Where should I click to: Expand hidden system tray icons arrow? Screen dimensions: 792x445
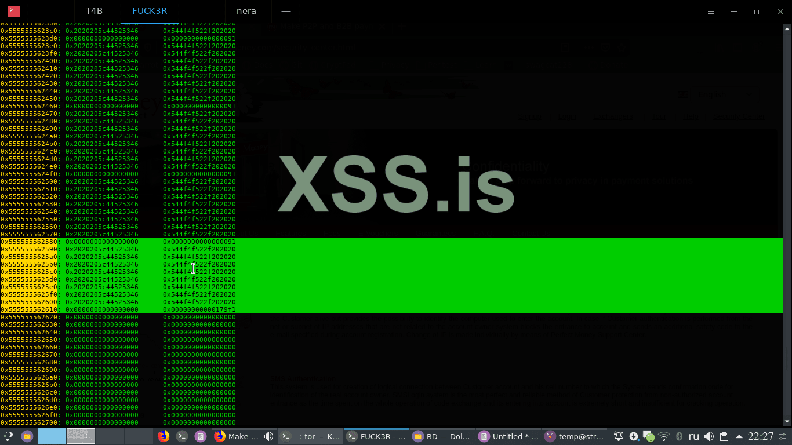coord(739,436)
